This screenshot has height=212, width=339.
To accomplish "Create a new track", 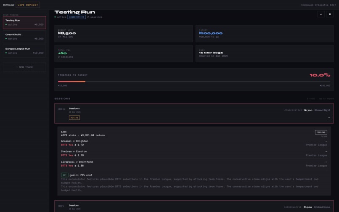I will [x=24, y=67].
